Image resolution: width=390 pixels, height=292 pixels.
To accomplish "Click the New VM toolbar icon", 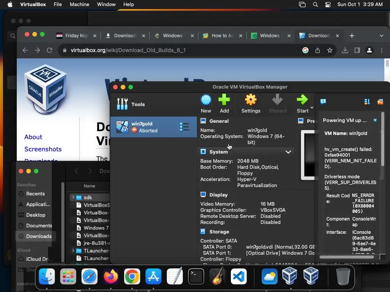I will coord(206,100).
